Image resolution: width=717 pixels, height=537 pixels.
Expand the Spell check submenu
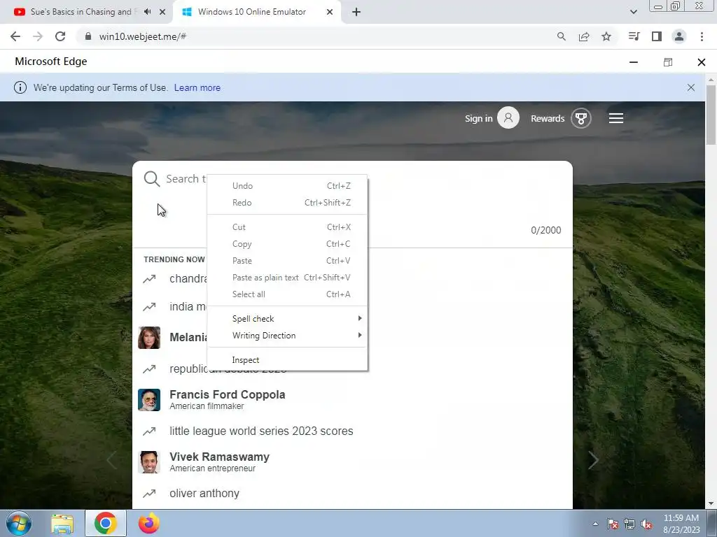tap(287, 319)
